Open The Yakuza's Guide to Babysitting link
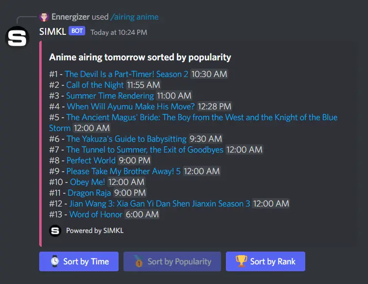This screenshot has width=368, height=284. pyautogui.click(x=126, y=139)
